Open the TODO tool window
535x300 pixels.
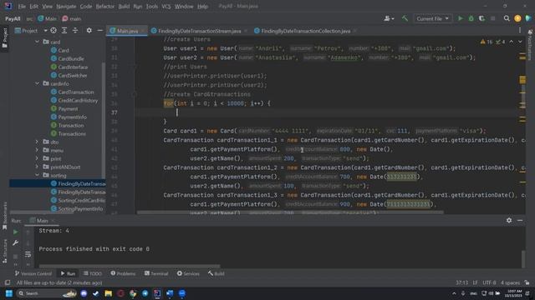93,273
